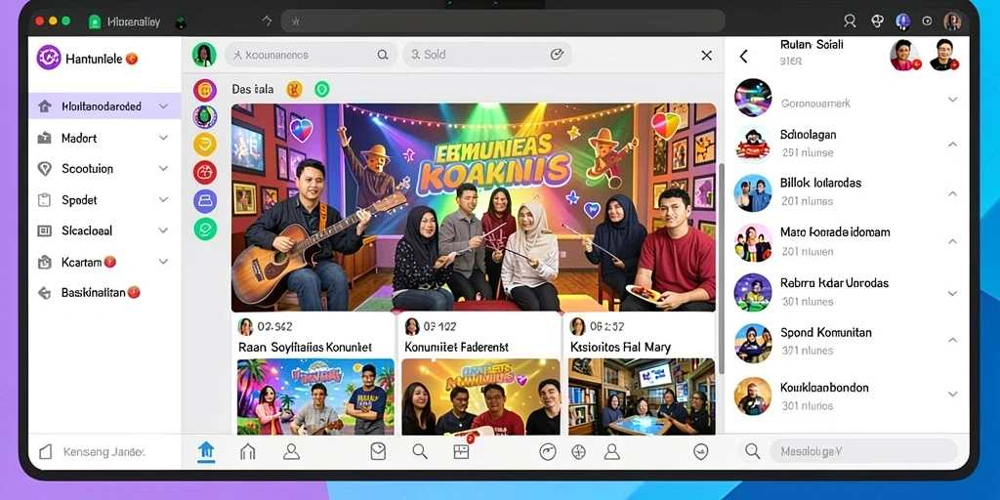Expand the Slcacloeal sidebar chevron
1000x500 pixels.
[x=163, y=230]
